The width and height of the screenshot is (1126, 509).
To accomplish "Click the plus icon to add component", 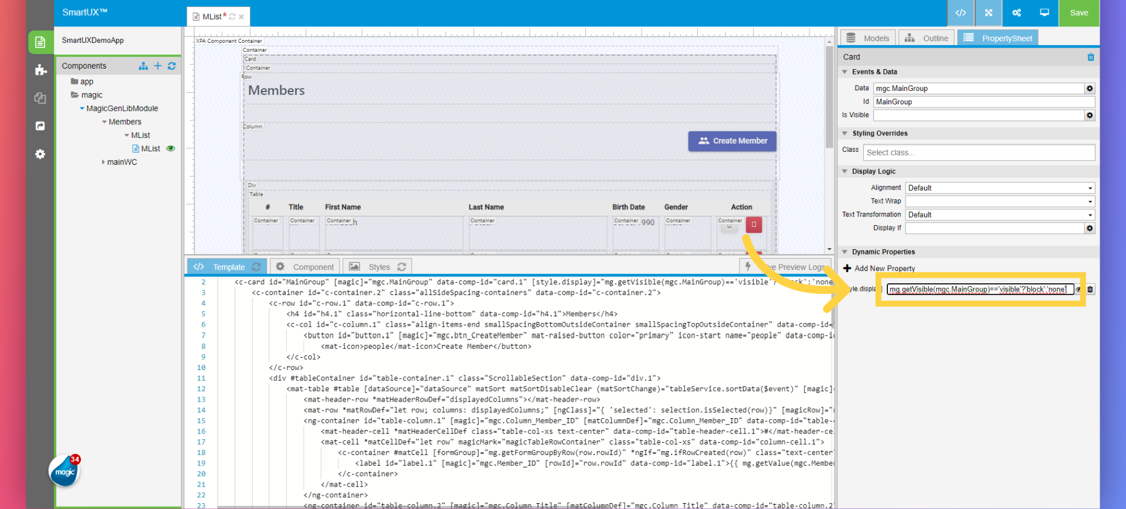I will [x=158, y=66].
